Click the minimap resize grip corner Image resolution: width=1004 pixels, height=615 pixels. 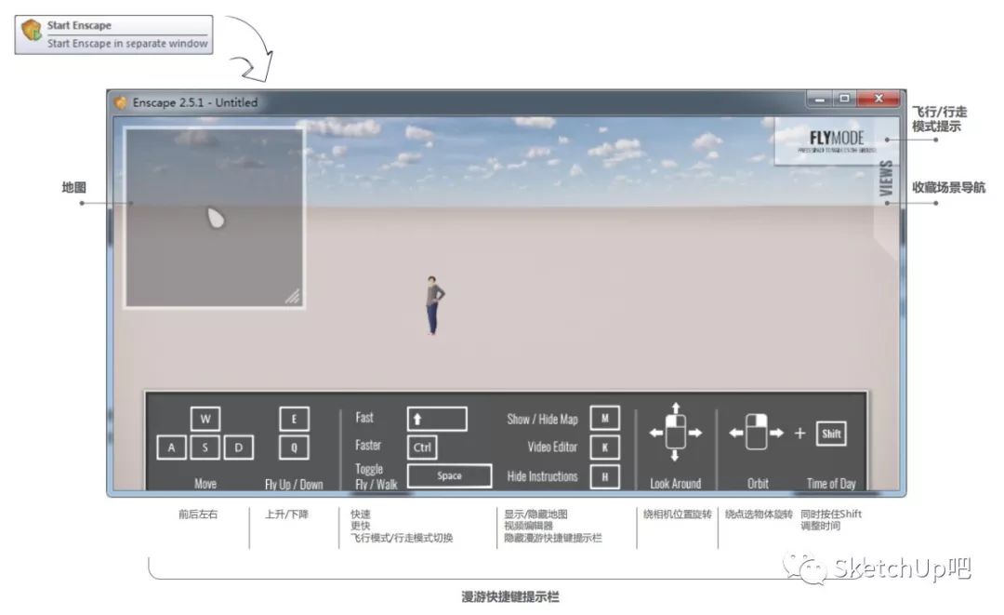click(293, 296)
